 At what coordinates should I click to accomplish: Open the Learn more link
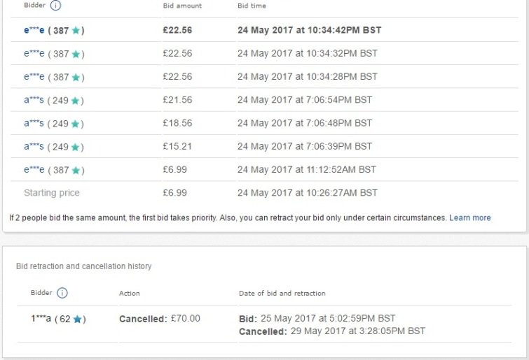[x=470, y=217]
